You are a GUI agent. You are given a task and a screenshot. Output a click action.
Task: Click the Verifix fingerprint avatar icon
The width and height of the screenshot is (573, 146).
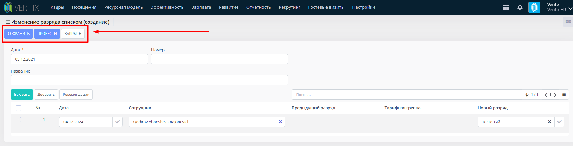(x=534, y=8)
